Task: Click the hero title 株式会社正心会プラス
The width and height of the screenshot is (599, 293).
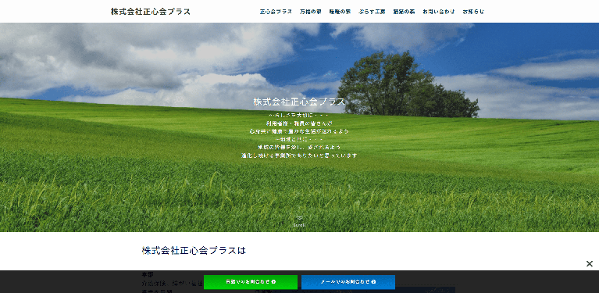Action: click(299, 102)
